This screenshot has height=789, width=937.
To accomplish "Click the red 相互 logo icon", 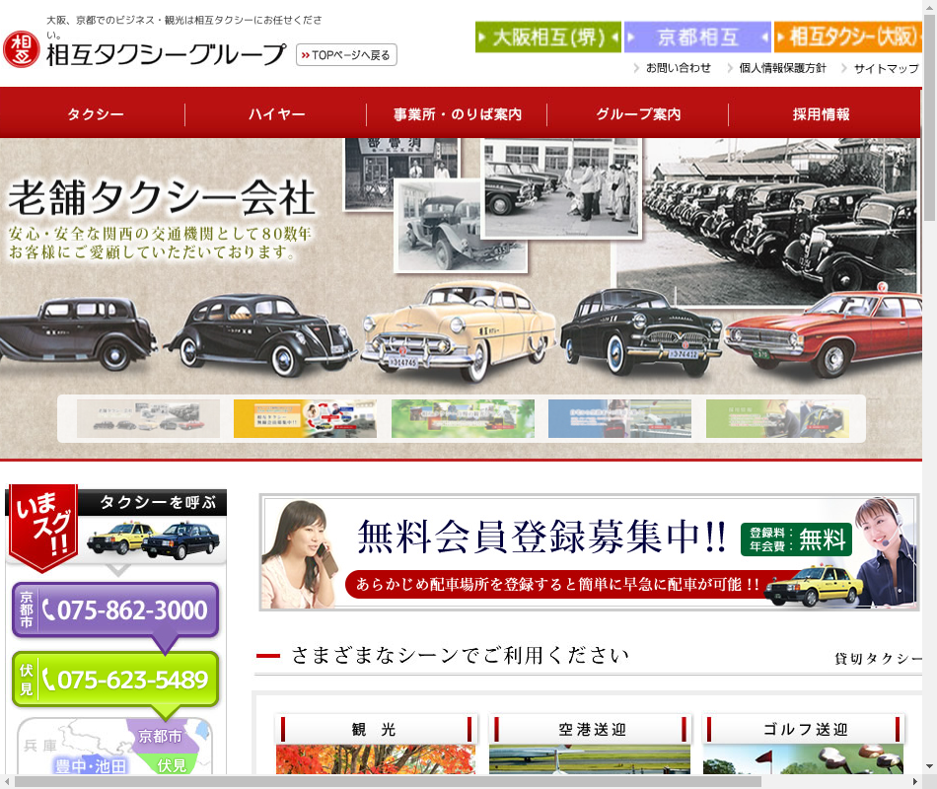I will 21,48.
